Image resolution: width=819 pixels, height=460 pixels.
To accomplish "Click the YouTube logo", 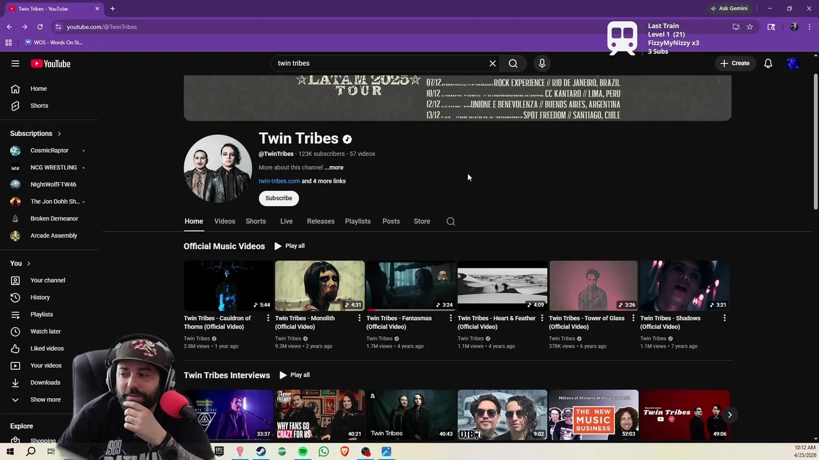I will 51,63.
